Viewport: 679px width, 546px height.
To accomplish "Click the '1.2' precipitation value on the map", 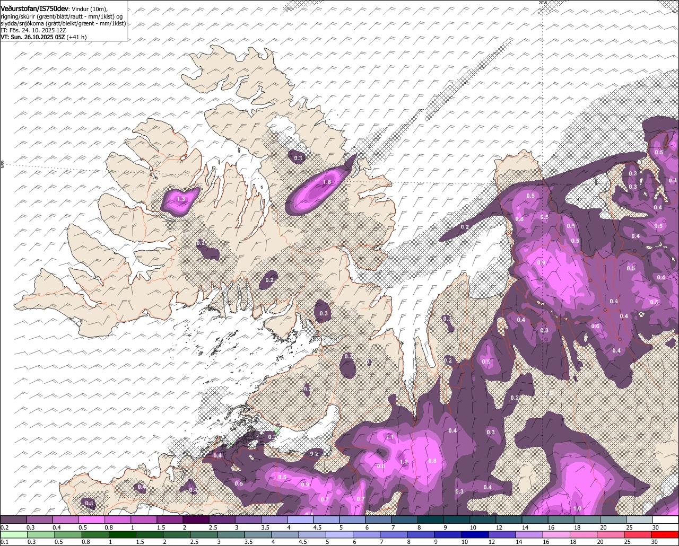I will click(404, 462).
